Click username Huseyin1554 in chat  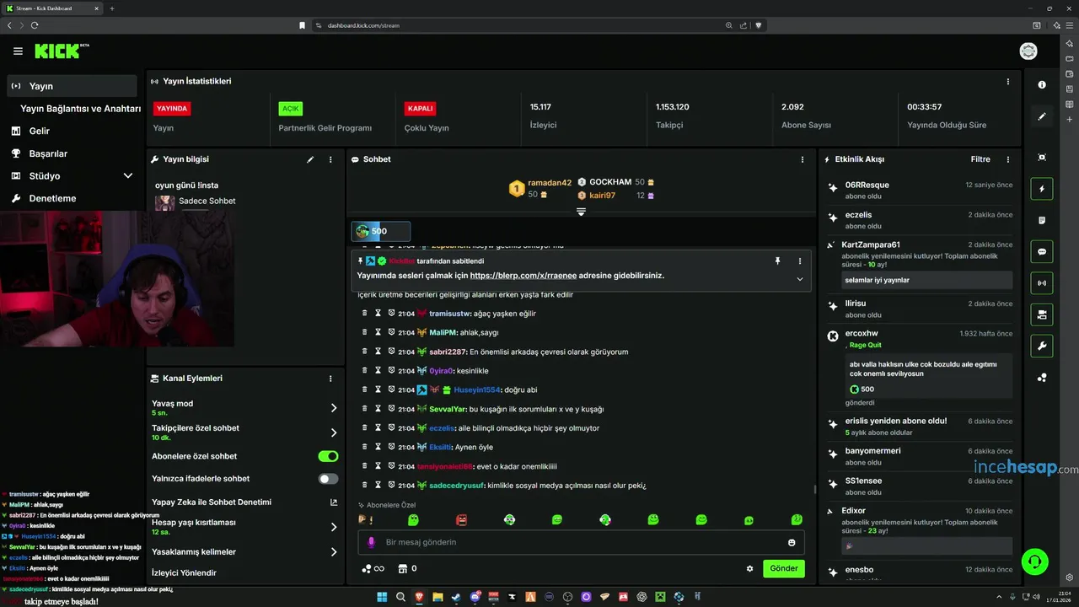pyautogui.click(x=477, y=390)
